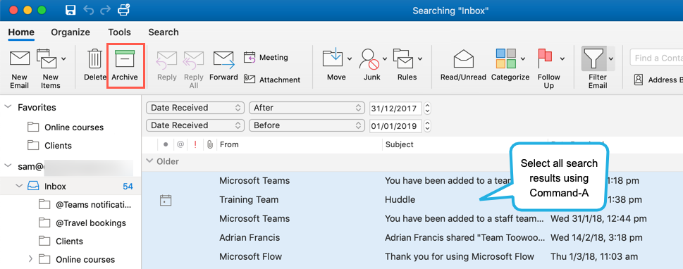This screenshot has height=269, width=683.
Task: Open the Training Team Huddle message
Action: click(412, 200)
